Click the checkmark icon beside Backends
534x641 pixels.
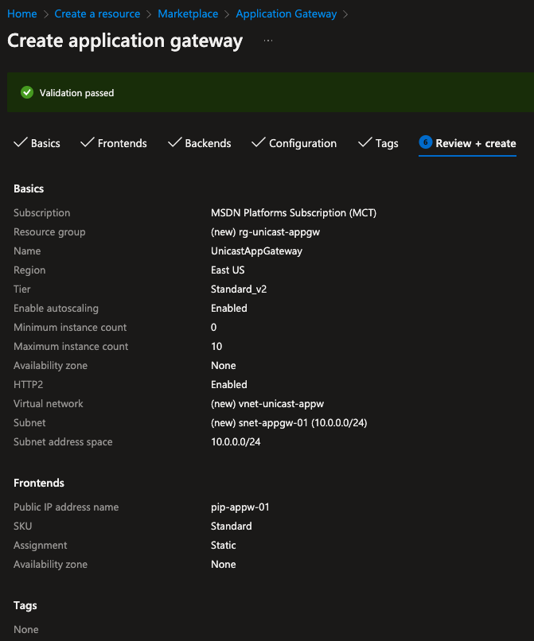(175, 143)
